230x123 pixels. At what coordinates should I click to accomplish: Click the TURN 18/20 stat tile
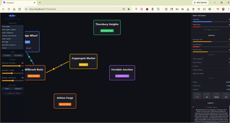[216, 96]
